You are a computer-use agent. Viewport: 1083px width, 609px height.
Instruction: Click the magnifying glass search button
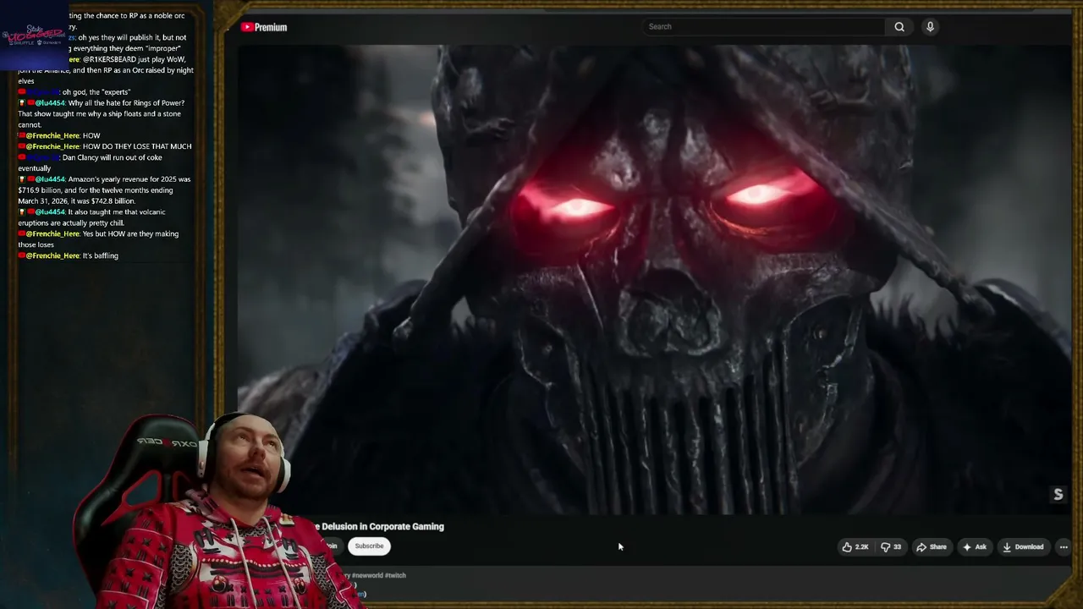[x=899, y=27]
